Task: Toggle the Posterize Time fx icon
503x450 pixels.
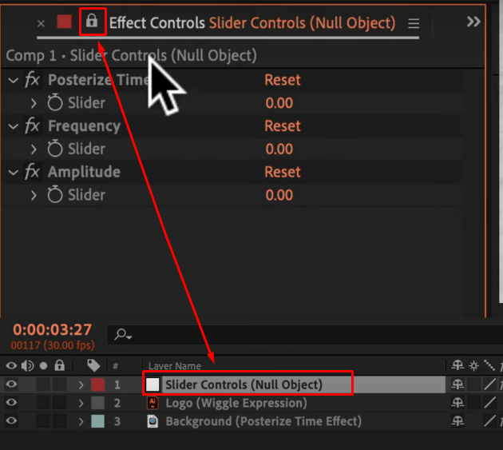Action: (x=32, y=79)
